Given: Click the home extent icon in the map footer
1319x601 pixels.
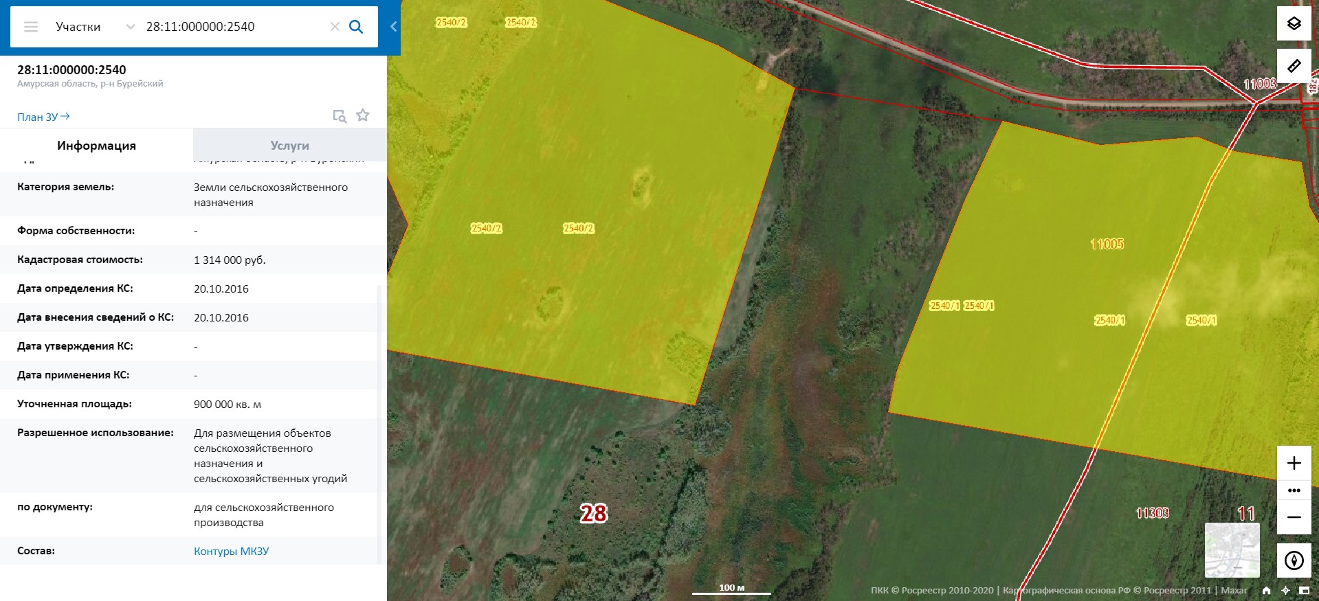Looking at the screenshot, I should tap(1266, 590).
